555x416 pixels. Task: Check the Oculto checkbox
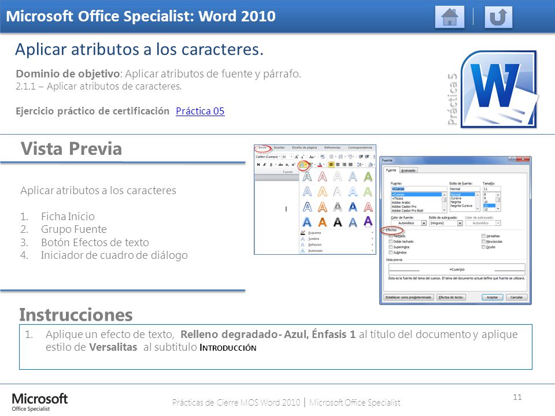[x=483, y=247]
